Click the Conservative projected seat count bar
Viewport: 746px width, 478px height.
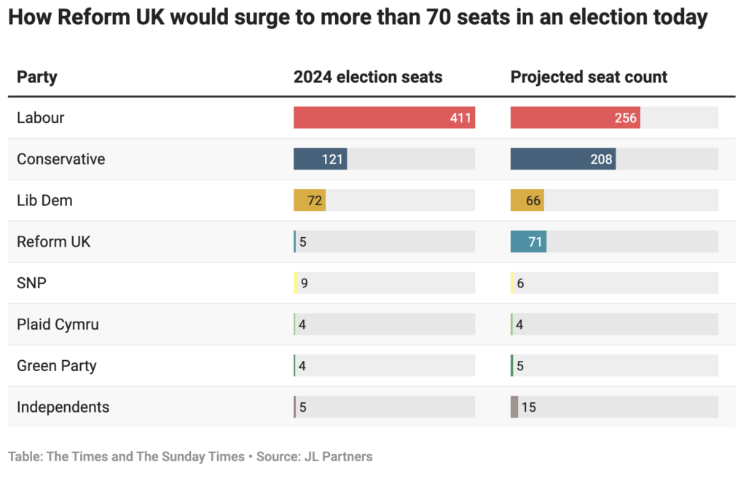[562, 159]
